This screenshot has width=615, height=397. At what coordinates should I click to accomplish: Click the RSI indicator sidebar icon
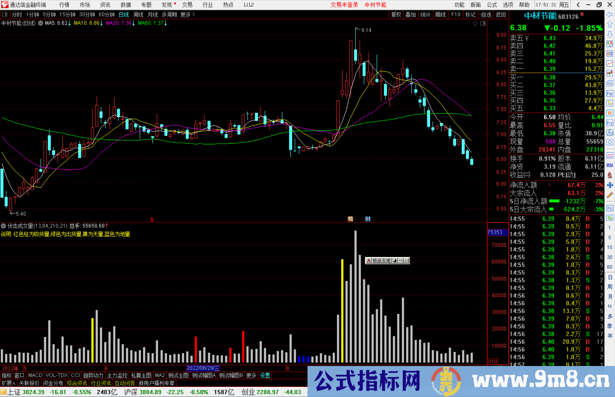click(610, 165)
